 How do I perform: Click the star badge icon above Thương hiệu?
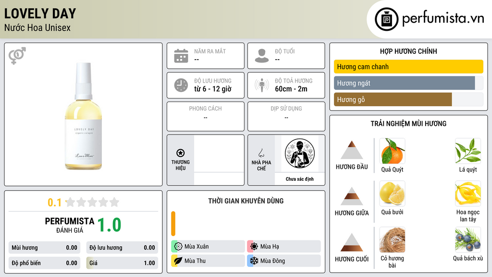coord(181,153)
